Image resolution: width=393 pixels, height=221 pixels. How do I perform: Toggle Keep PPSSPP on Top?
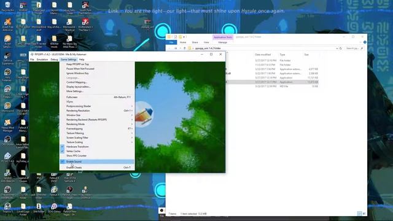coord(97,64)
